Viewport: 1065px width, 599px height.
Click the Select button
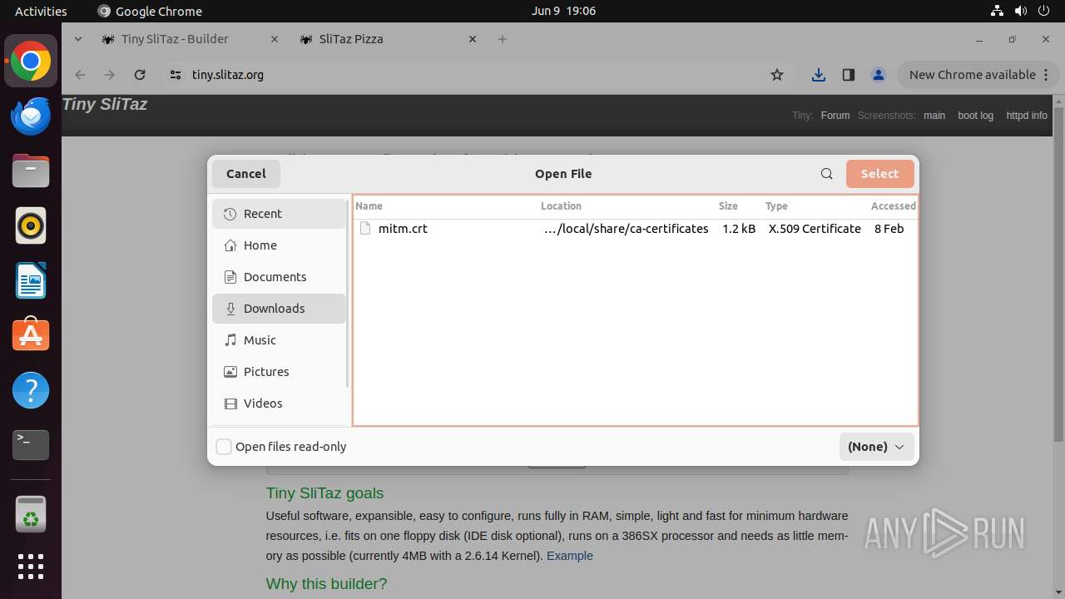pos(879,174)
